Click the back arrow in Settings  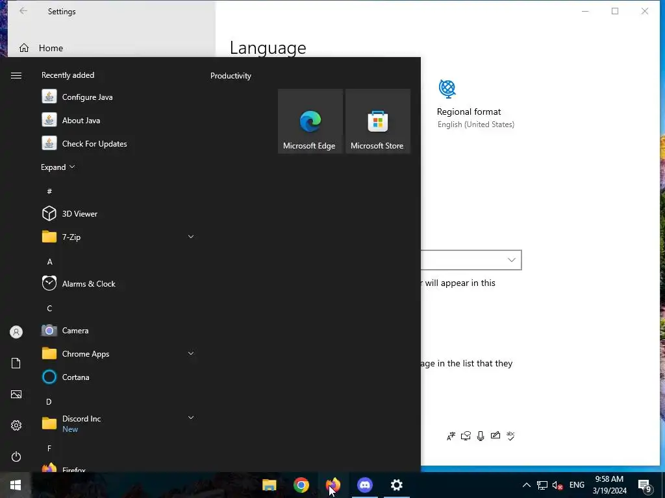coord(23,12)
